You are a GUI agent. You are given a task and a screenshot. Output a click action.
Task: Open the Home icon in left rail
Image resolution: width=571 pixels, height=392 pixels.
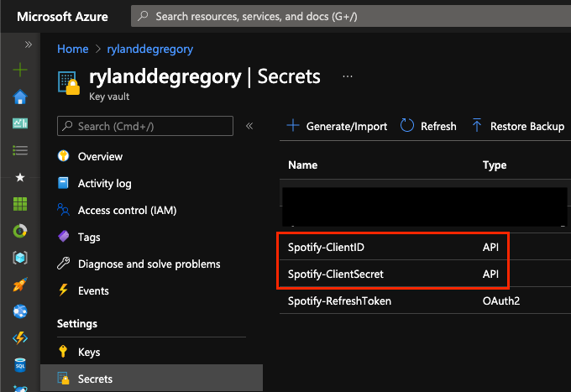click(20, 97)
